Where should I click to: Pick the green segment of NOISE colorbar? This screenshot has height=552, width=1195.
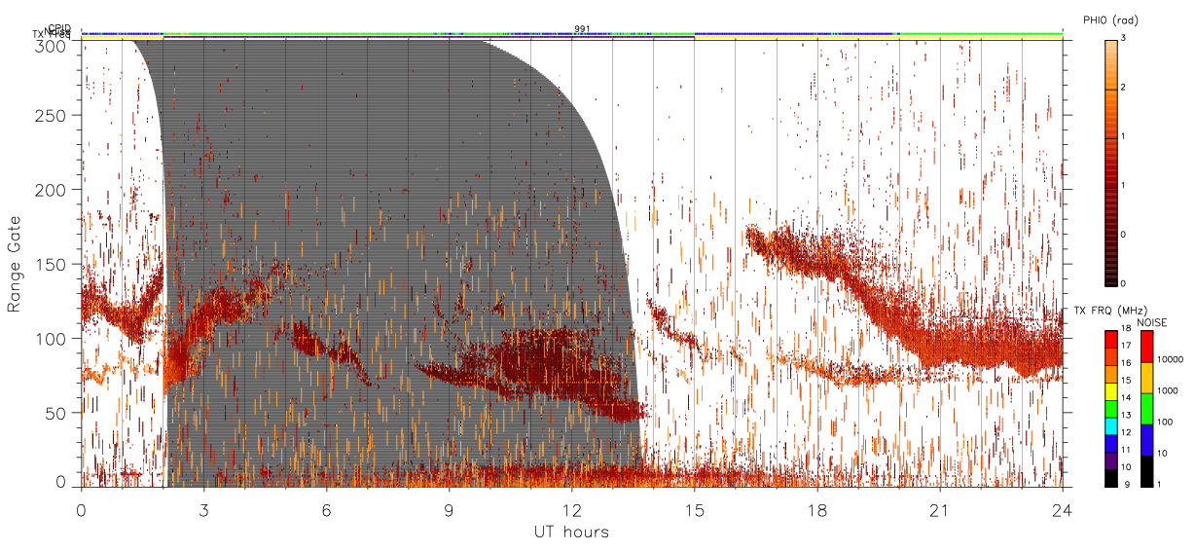pyautogui.click(x=1147, y=409)
